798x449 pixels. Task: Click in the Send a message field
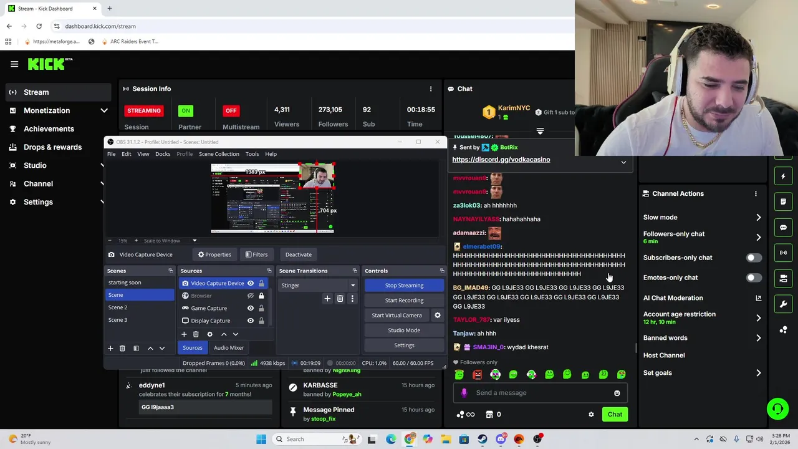point(539,393)
